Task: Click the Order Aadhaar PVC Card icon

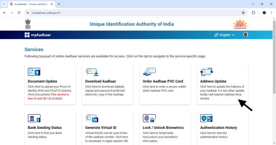Action: click(x=149, y=72)
